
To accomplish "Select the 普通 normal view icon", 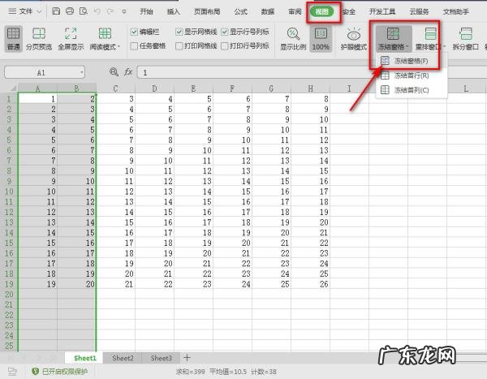I will tap(13, 39).
